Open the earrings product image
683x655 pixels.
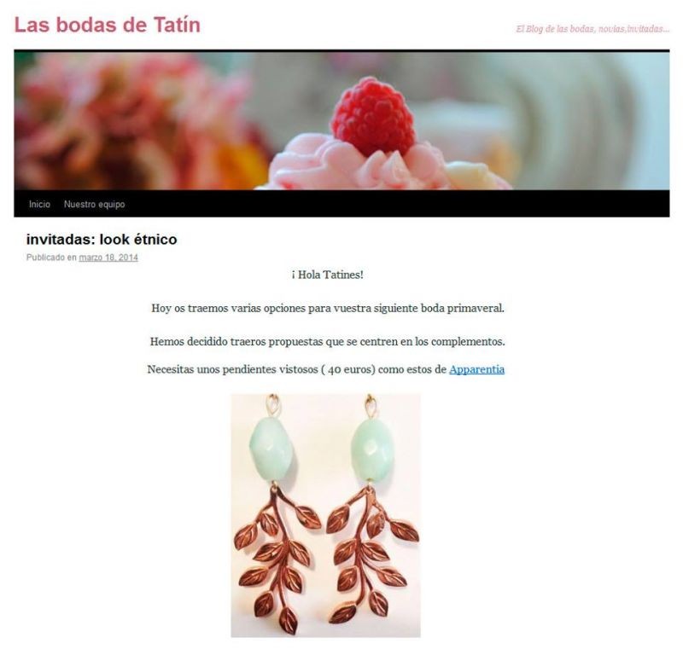pos(326,516)
